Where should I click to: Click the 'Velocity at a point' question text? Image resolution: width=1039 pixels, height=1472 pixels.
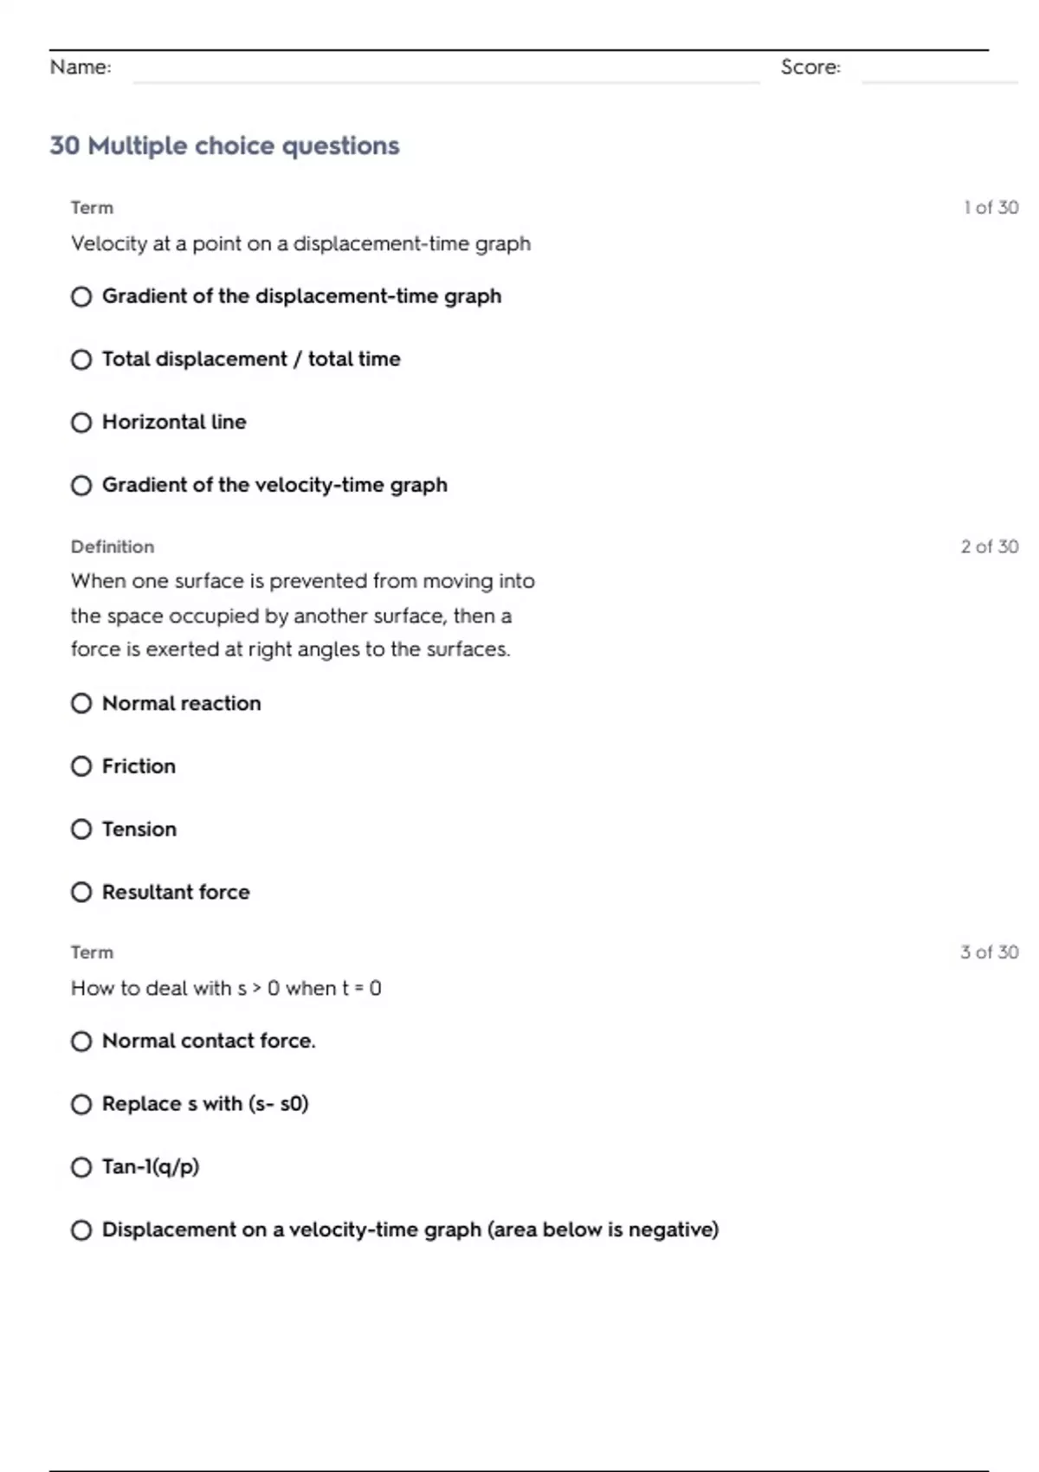(300, 244)
